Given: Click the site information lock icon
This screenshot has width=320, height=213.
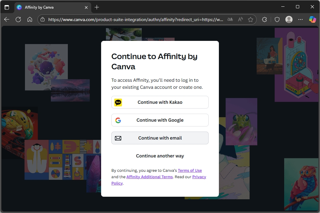Looking at the screenshot, I should pos(43,19).
